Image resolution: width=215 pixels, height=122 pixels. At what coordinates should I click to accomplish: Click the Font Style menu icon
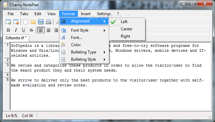(x=63, y=30)
